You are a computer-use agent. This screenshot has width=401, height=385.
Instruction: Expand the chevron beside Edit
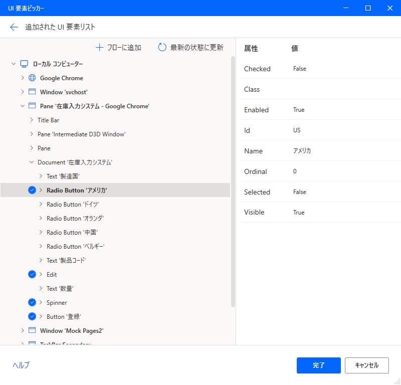point(41,274)
